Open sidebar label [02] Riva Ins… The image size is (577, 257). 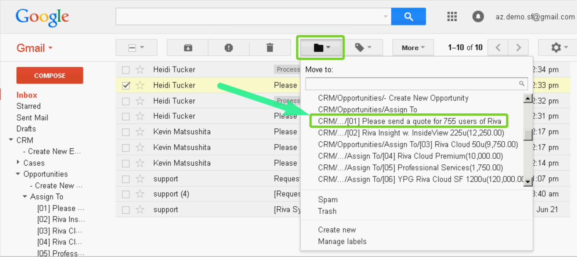click(61, 219)
